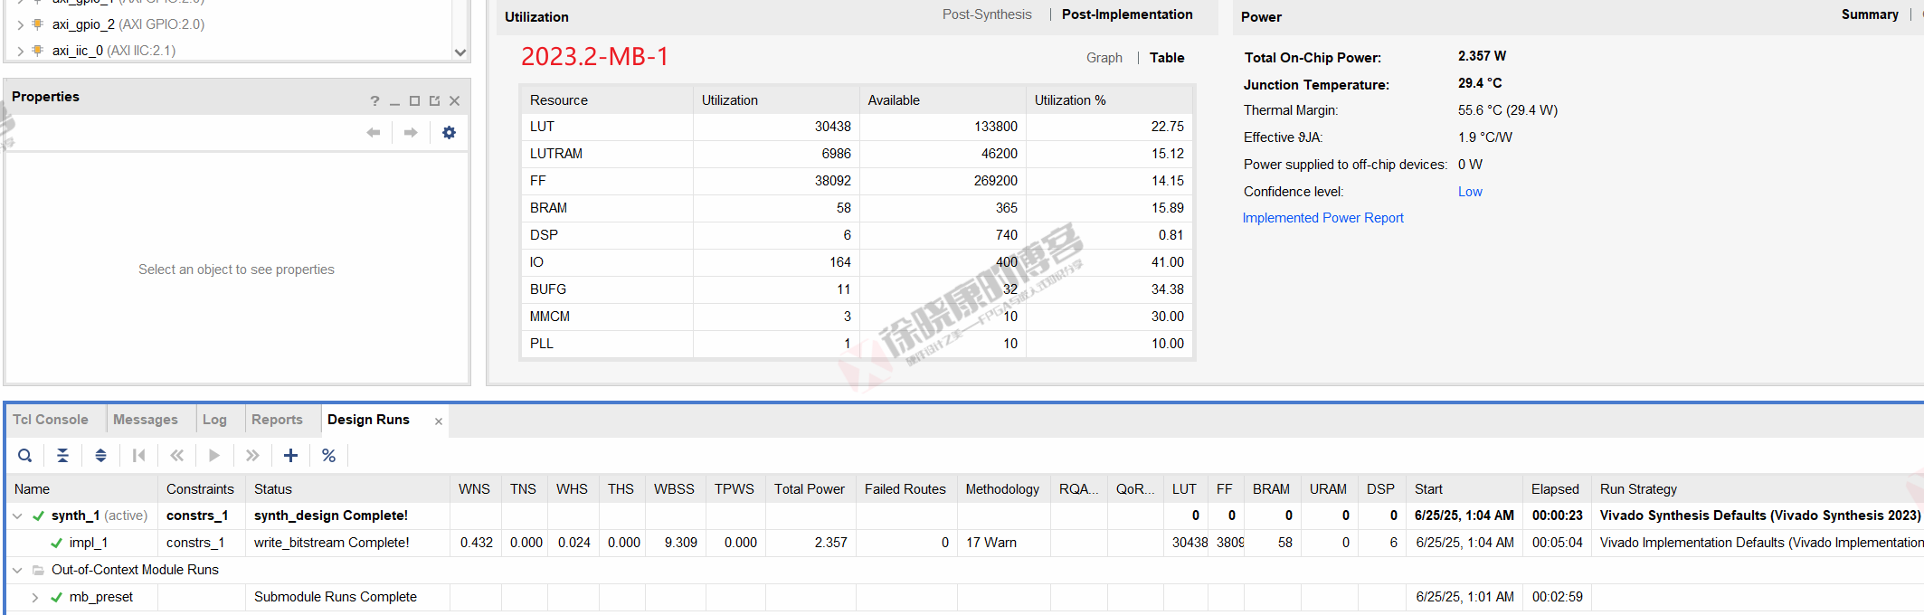Click the next step double-arrow icon
1924x615 pixels.
(x=252, y=456)
